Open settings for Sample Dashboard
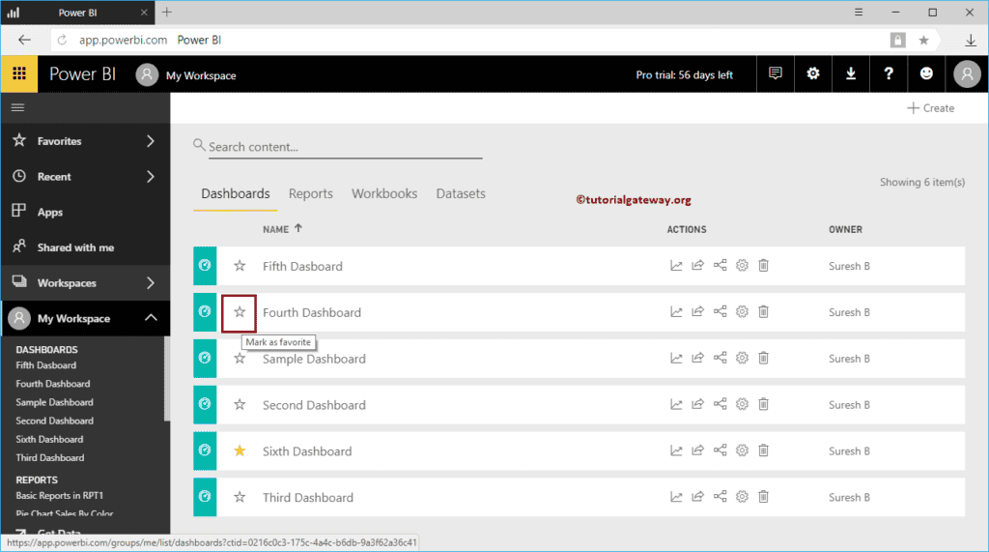This screenshot has width=989, height=552. [x=742, y=358]
